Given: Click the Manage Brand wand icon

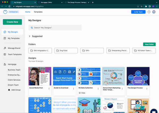Looking at the screenshot, I should [x=5, y=48].
